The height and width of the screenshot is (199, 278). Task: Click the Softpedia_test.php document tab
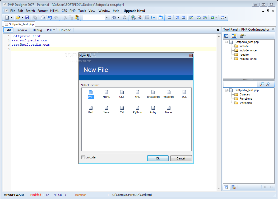pyautogui.click(x=19, y=24)
